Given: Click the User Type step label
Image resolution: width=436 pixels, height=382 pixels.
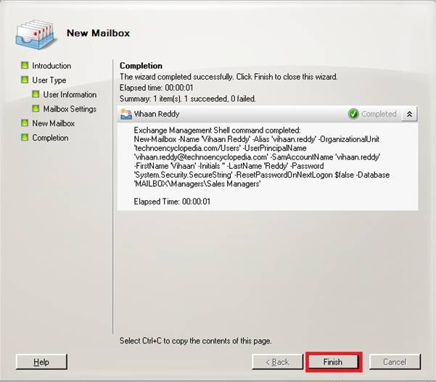Looking at the screenshot, I should [x=49, y=80].
